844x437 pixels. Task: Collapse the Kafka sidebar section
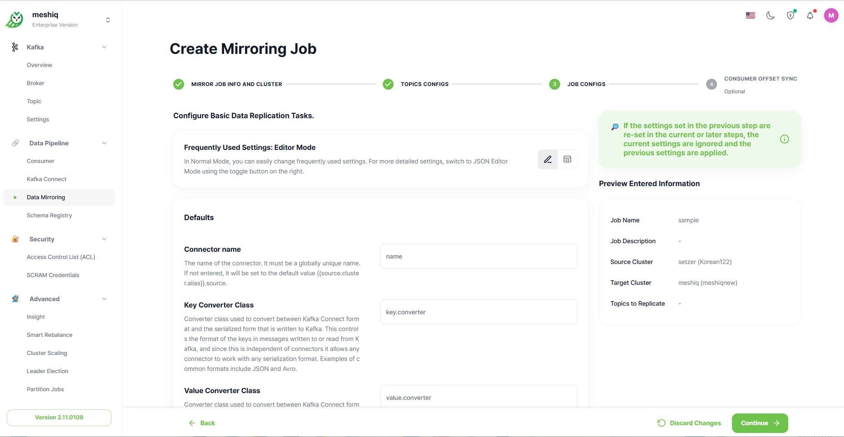coord(104,47)
